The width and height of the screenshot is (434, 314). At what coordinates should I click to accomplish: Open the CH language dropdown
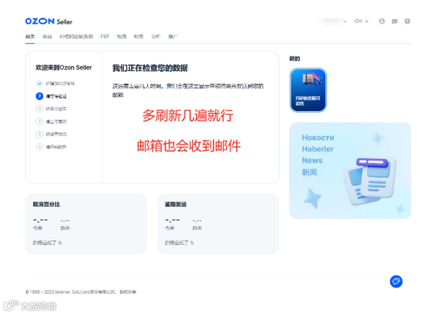pos(361,21)
